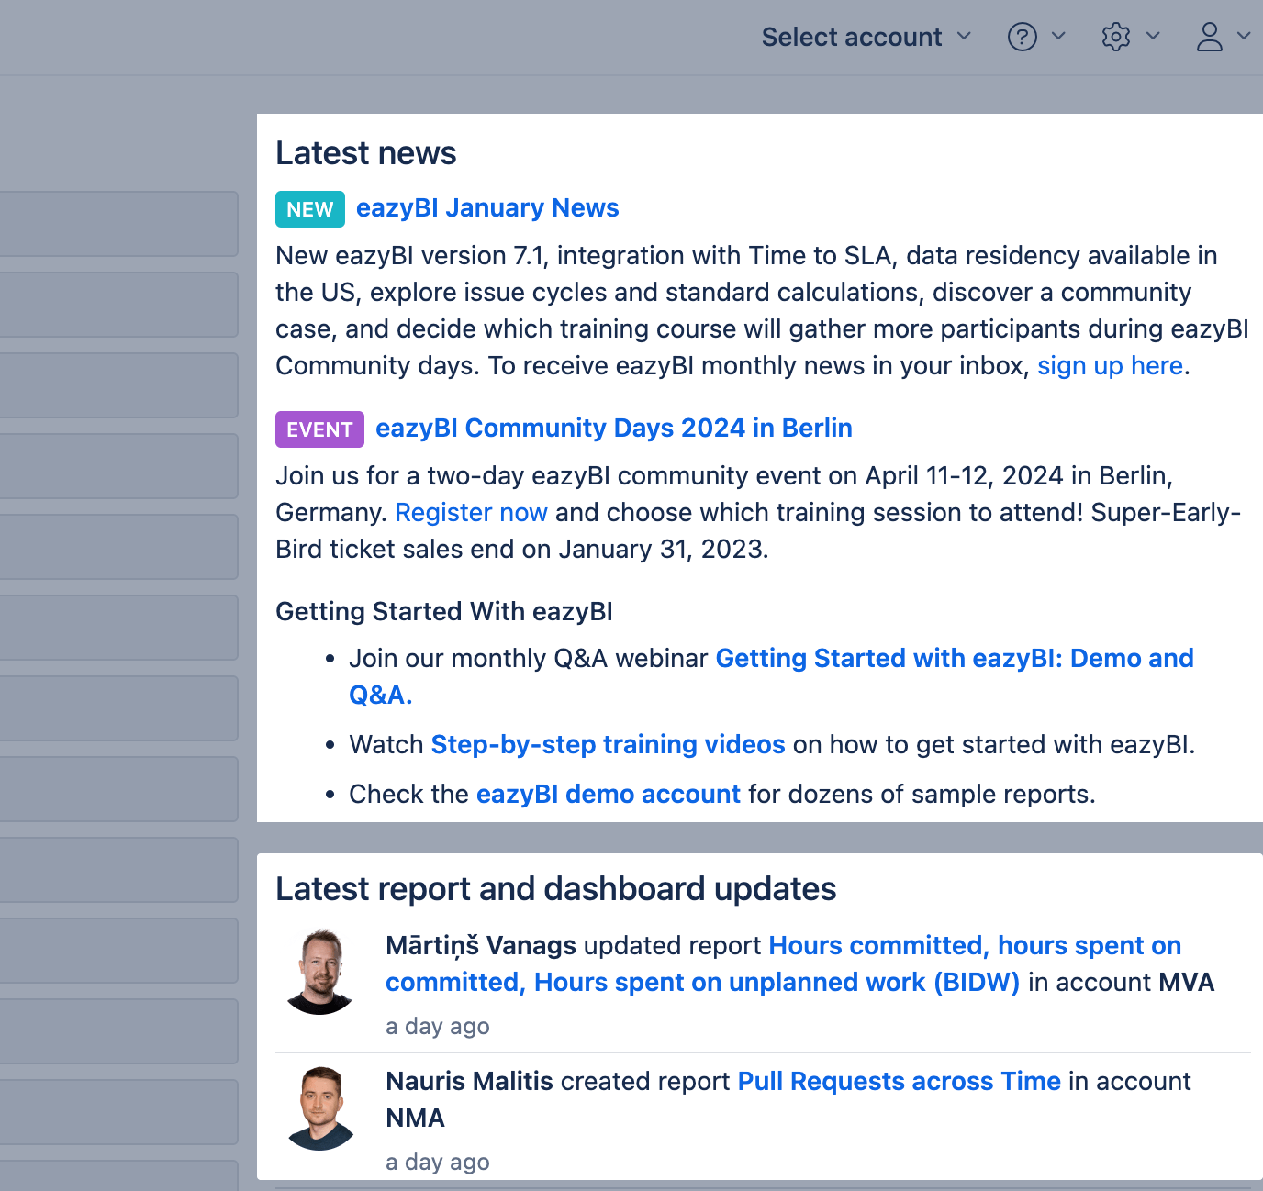Follow the Register now link

(471, 513)
